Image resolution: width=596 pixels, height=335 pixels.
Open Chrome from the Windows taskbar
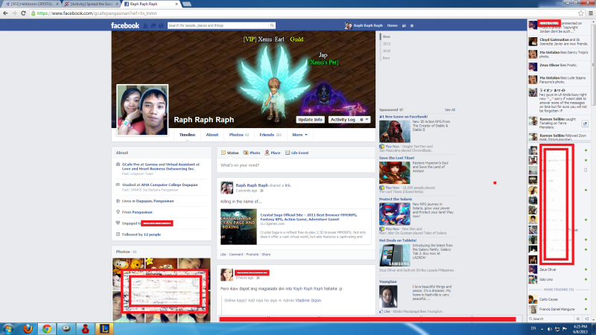point(46,328)
